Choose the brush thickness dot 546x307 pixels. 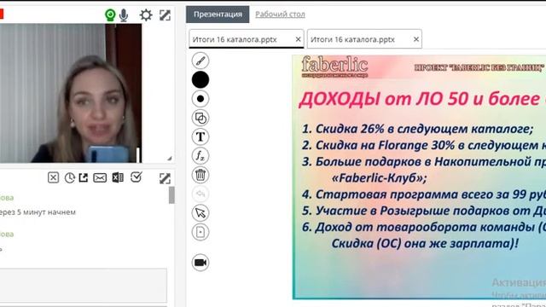coord(200,99)
